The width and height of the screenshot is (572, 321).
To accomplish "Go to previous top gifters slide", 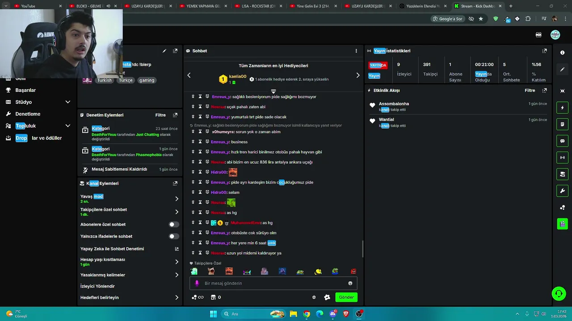I will pyautogui.click(x=189, y=75).
